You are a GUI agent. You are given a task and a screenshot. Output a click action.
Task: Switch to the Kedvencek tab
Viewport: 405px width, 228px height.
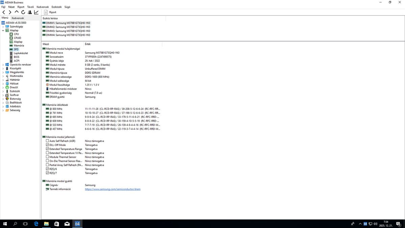[18, 18]
